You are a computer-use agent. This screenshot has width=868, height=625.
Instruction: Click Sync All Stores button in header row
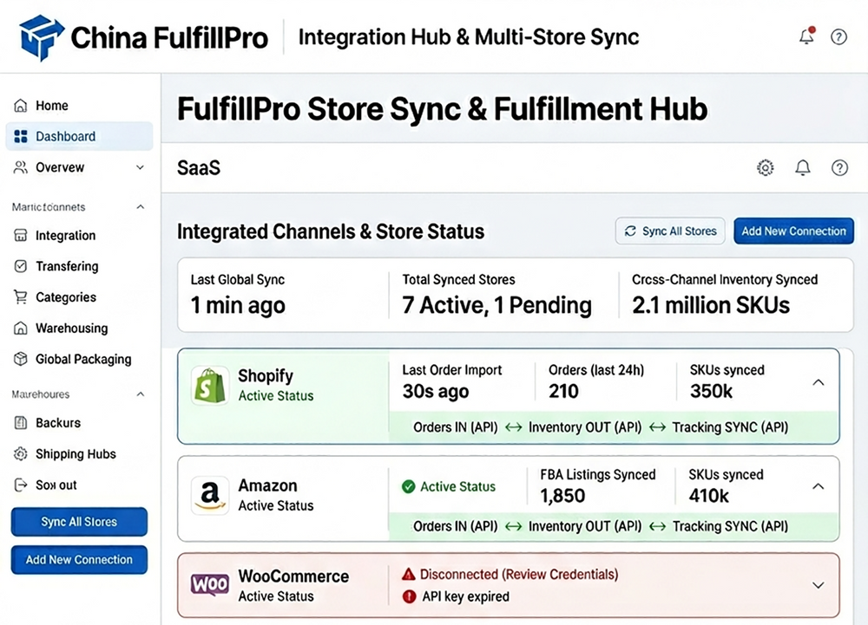click(x=670, y=231)
